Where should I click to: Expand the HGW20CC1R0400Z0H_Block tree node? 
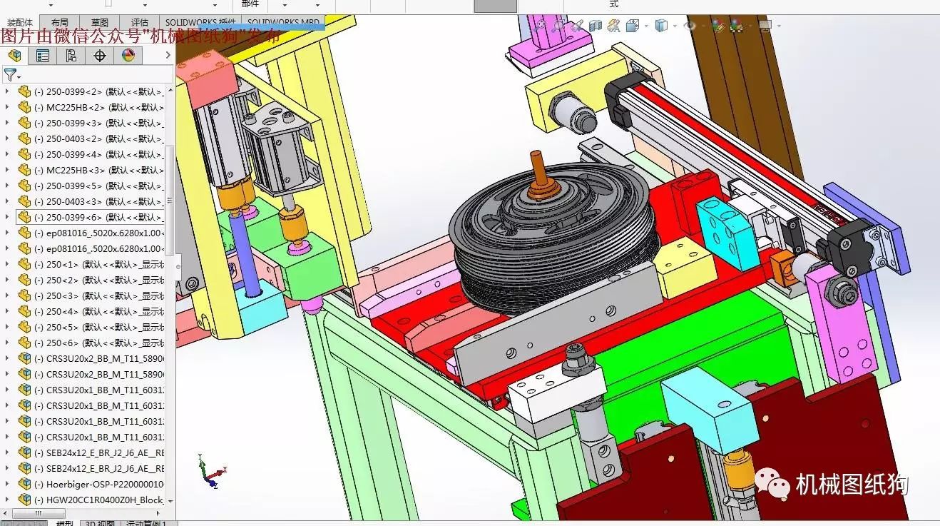click(7, 500)
